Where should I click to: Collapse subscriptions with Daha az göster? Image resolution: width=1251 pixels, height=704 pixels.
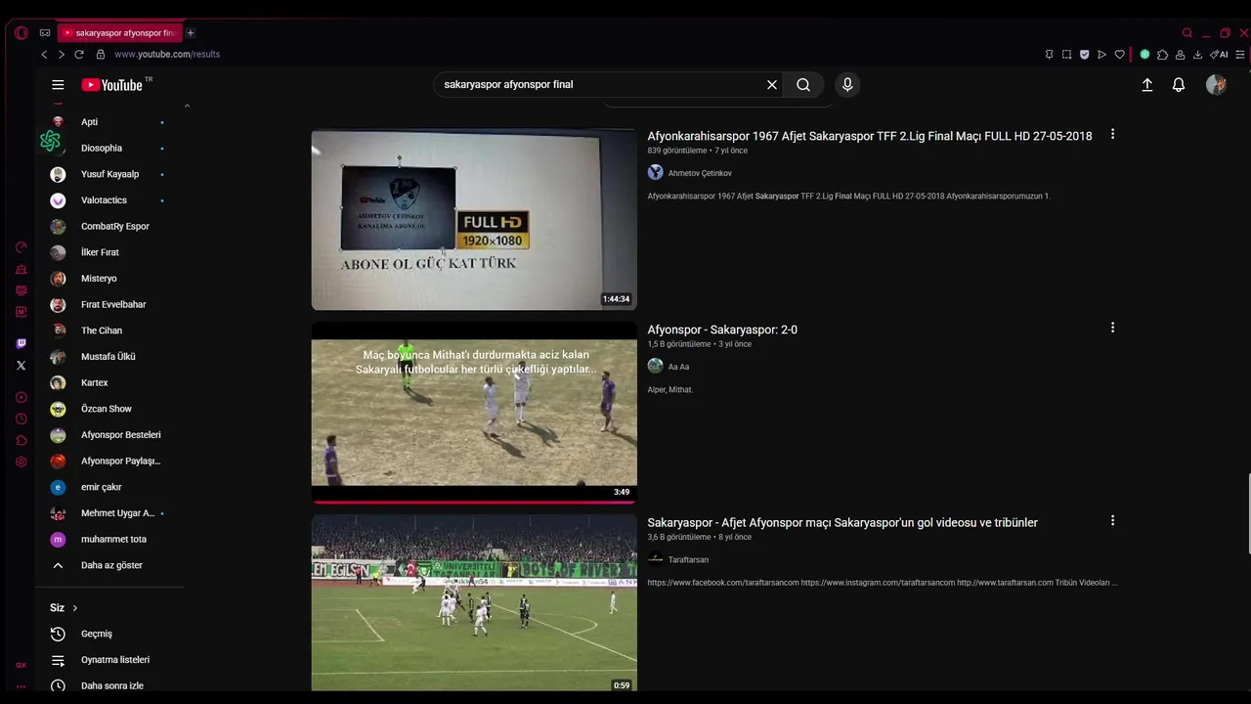[109, 565]
